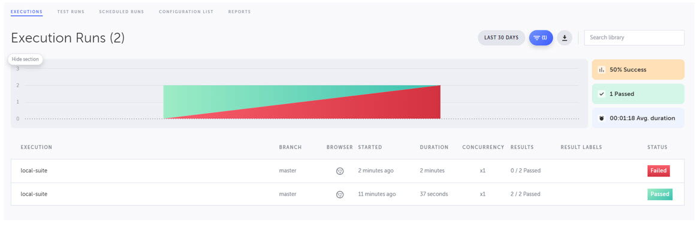
Task: Go to Configuration List tab
Action: (186, 11)
